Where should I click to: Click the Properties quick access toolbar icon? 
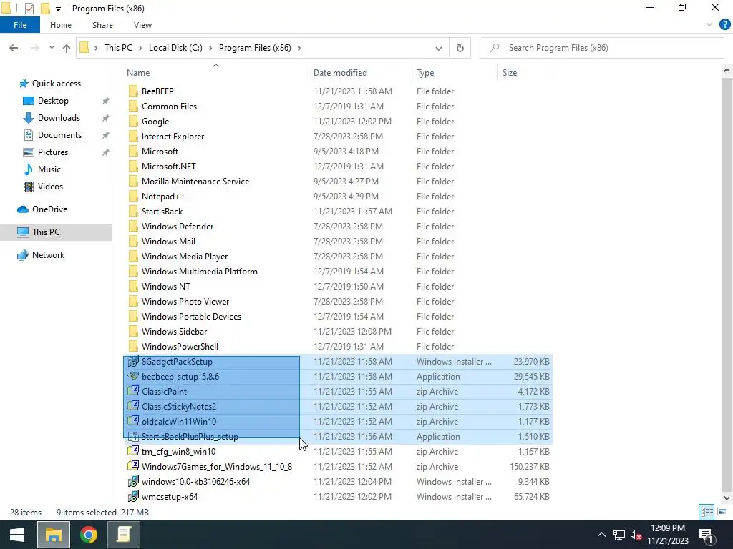pos(29,9)
